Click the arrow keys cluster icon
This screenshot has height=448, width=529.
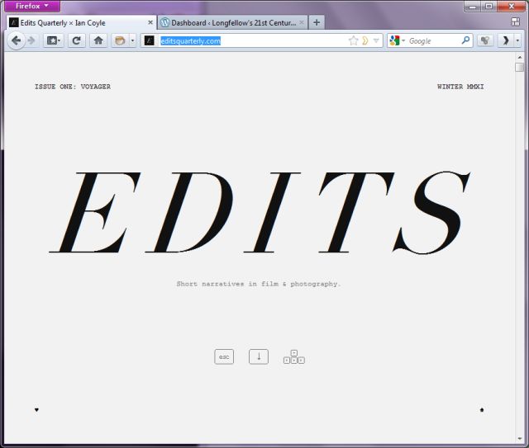294,356
